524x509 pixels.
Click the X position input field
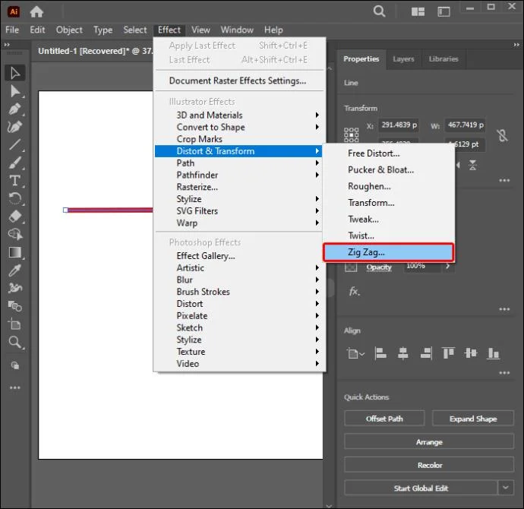[399, 125]
